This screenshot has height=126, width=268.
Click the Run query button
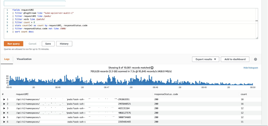(13, 44)
